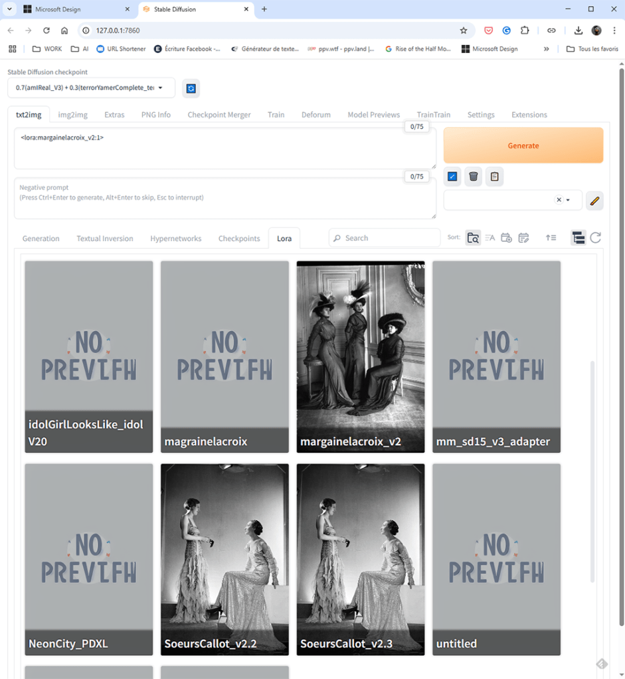
Task: Toggle the directory tree view button
Action: pyautogui.click(x=579, y=238)
